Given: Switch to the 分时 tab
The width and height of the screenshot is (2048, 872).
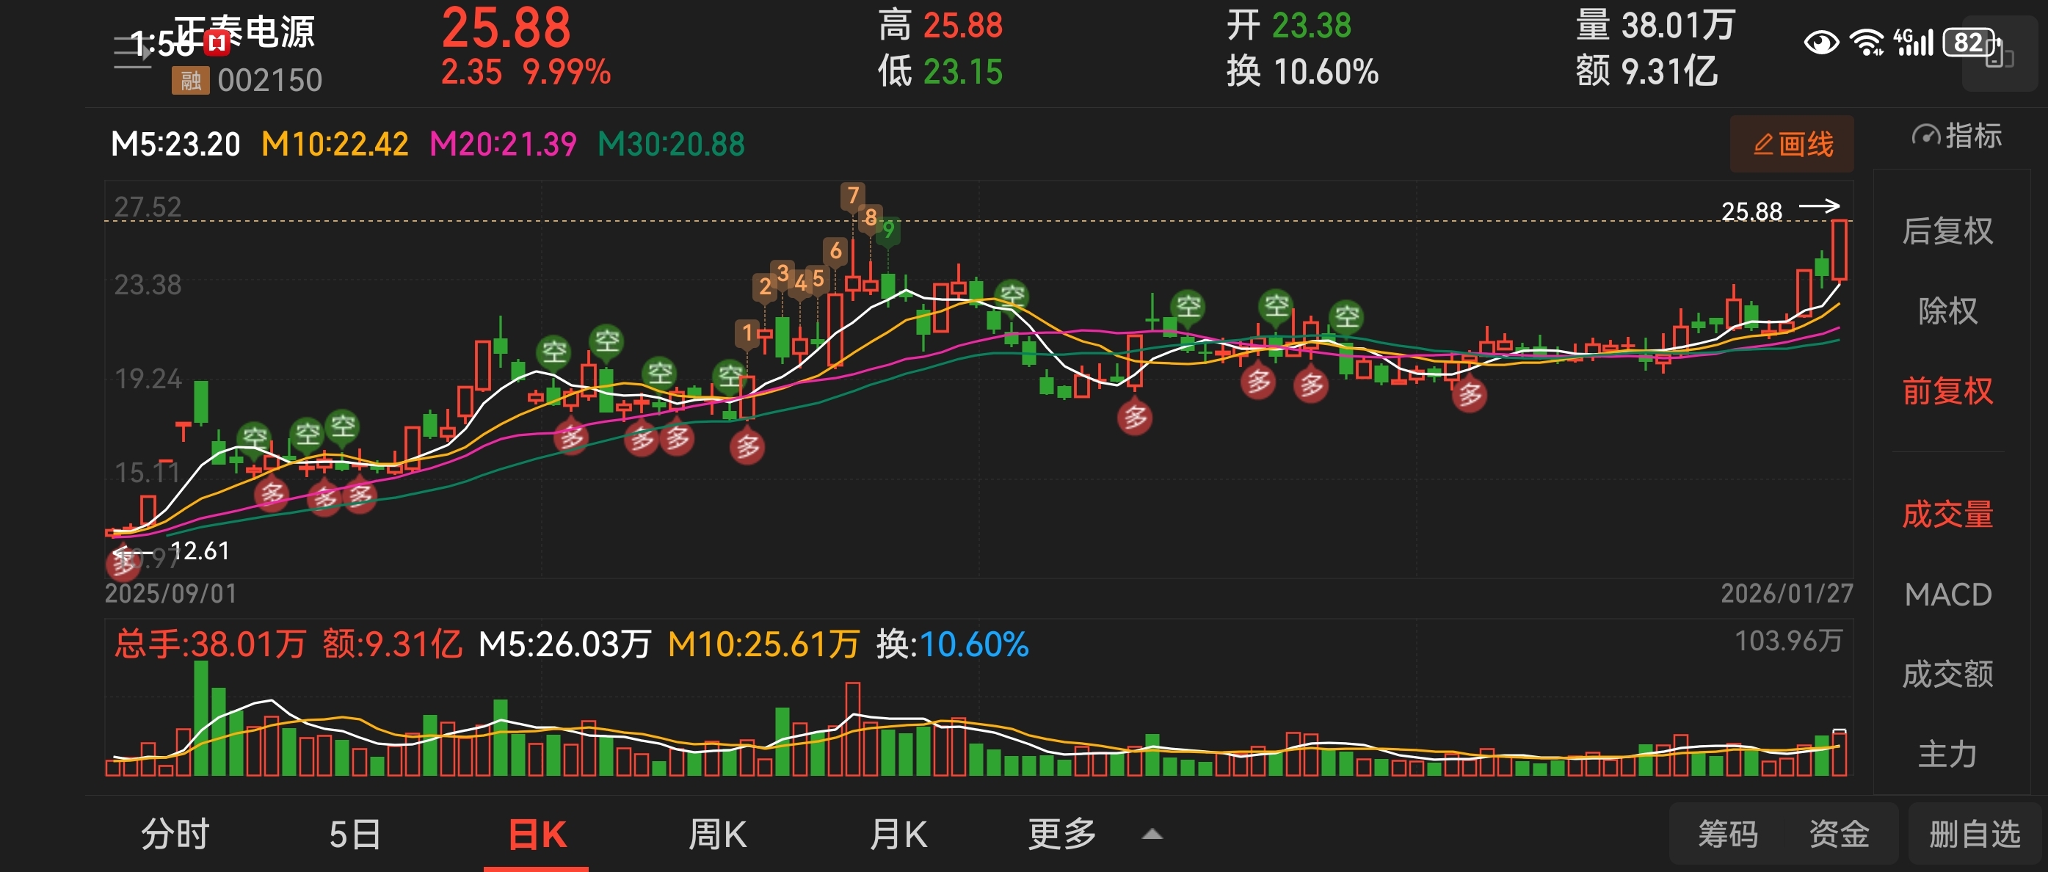Looking at the screenshot, I should tap(175, 835).
